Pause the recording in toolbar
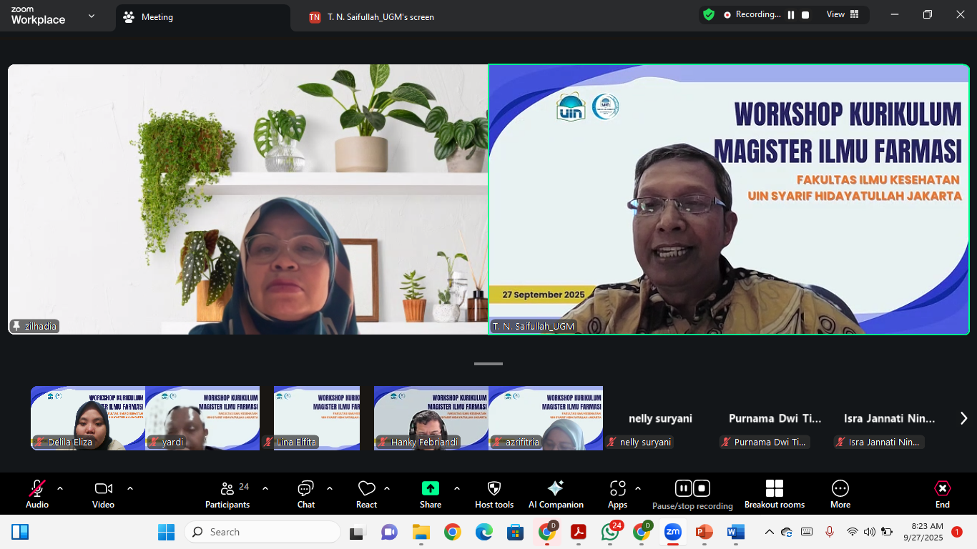The height and width of the screenshot is (549, 977). [684, 488]
